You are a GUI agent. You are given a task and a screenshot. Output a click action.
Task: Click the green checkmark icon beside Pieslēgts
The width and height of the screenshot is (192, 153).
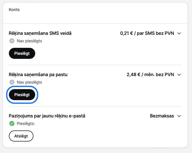click(12, 123)
